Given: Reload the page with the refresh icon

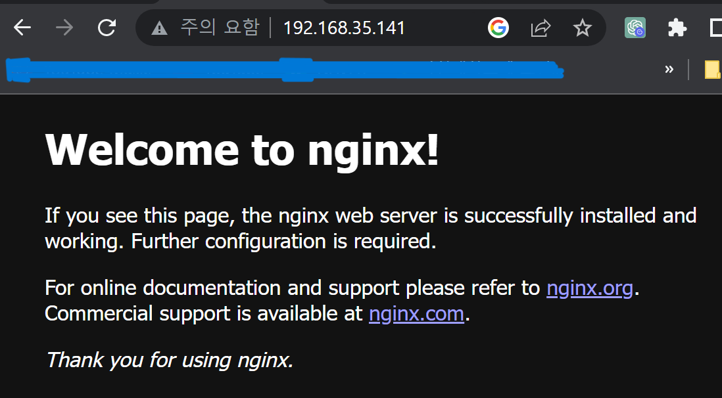Looking at the screenshot, I should click(107, 28).
